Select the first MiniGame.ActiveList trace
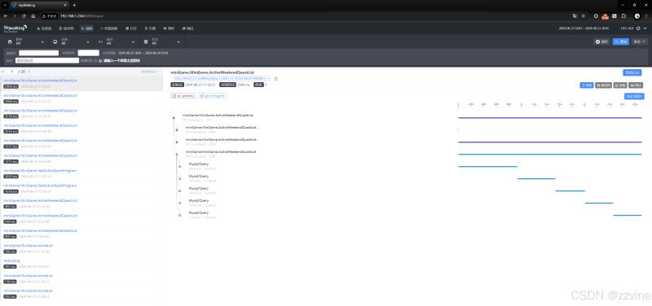This screenshot has width=652, height=306. coord(81,249)
